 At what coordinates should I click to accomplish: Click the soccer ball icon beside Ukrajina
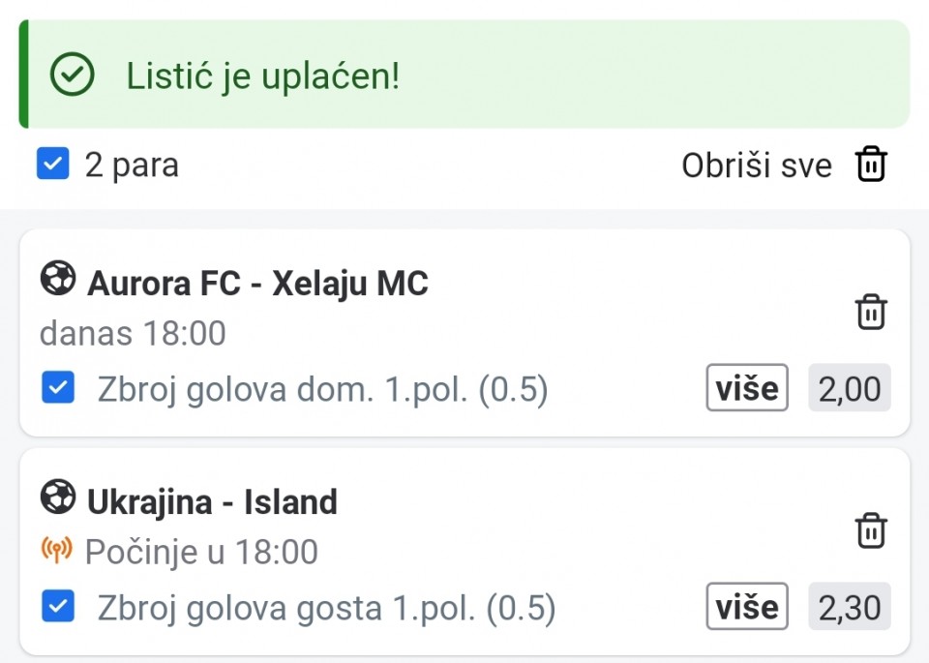point(58,499)
